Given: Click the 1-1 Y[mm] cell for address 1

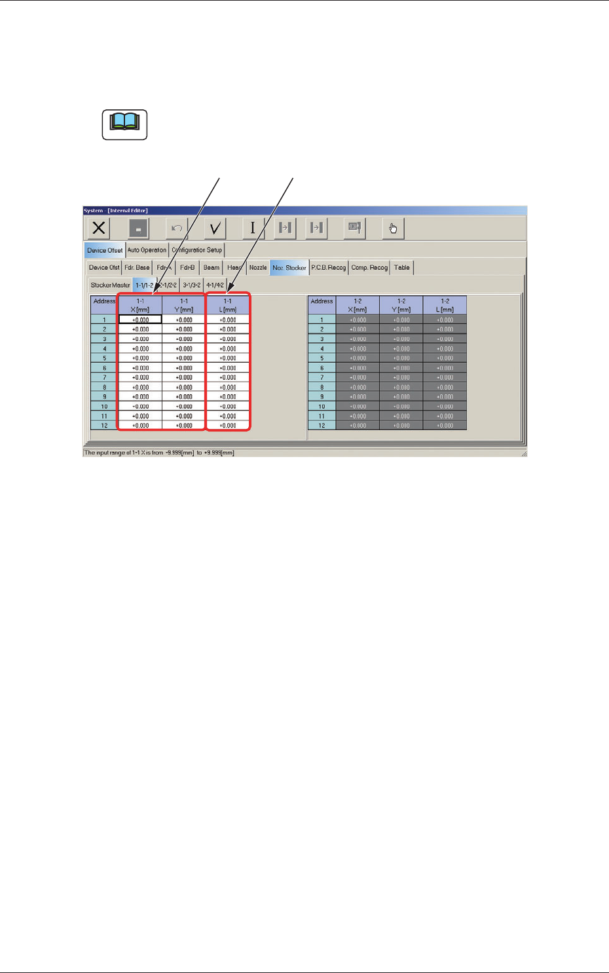Looking at the screenshot, I should point(184,320).
